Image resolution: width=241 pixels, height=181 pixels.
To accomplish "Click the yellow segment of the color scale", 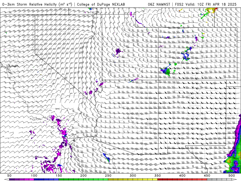I will pos(133,179).
